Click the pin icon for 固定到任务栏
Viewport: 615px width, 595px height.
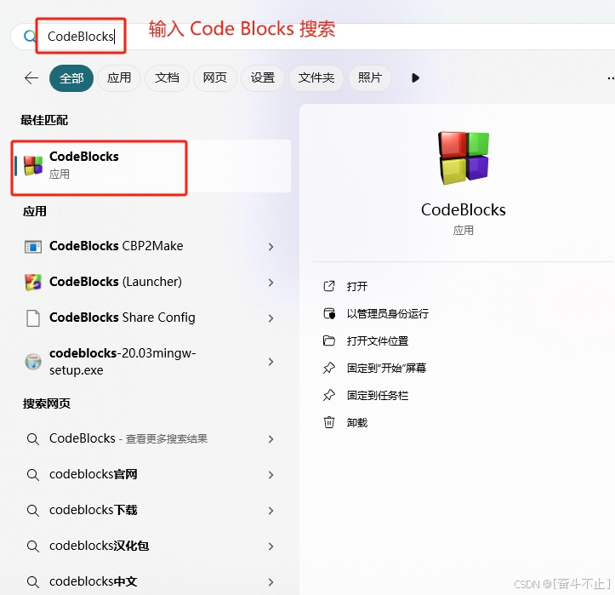coord(329,395)
